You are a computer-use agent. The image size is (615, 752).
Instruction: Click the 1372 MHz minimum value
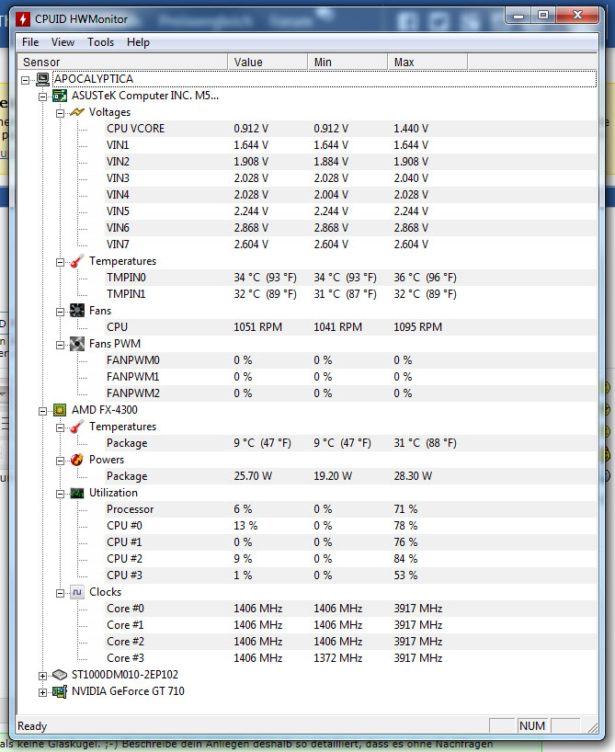coord(338,658)
